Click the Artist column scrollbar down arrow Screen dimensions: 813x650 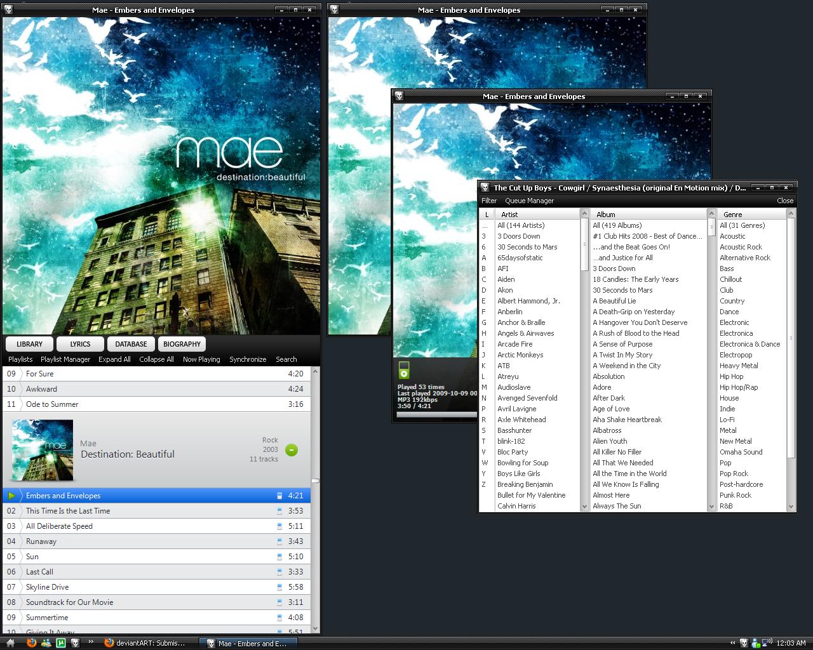(584, 507)
